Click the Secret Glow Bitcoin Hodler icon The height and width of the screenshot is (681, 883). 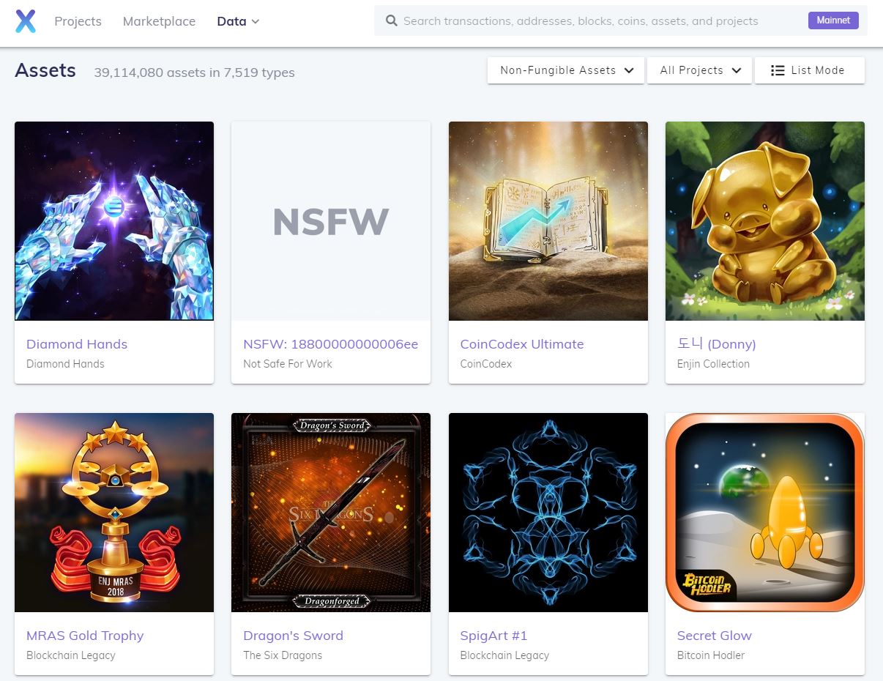pyautogui.click(x=764, y=513)
